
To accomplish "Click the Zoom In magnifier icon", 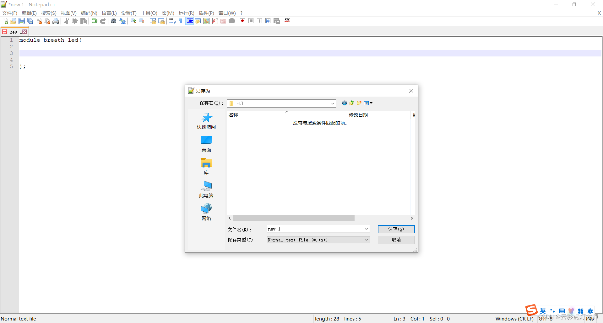I will [133, 21].
